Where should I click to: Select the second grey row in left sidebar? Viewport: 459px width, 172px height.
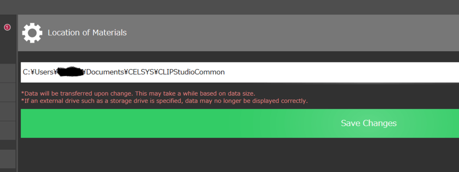[8, 92]
